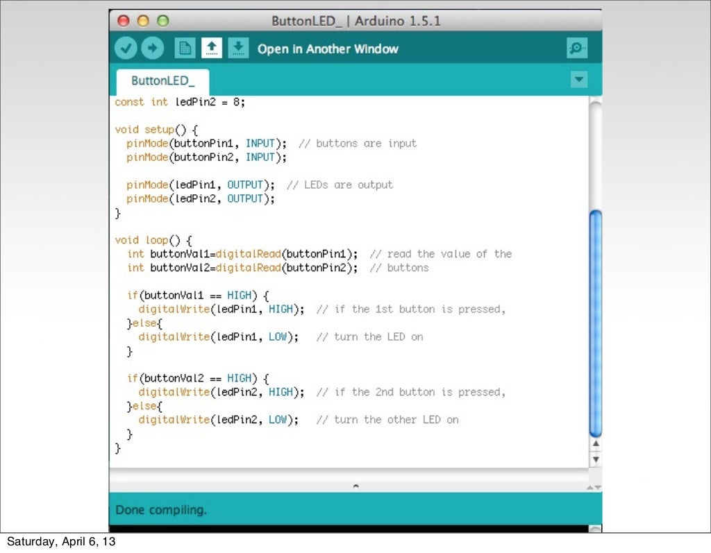Click the Upload arrow button
This screenshot has height=553, width=711.
(152, 48)
